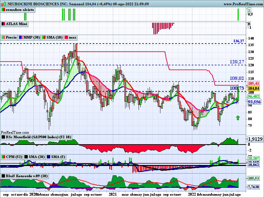Click the candlestick chart icon beside the title
This screenshot has width=264, height=198.
4,4
